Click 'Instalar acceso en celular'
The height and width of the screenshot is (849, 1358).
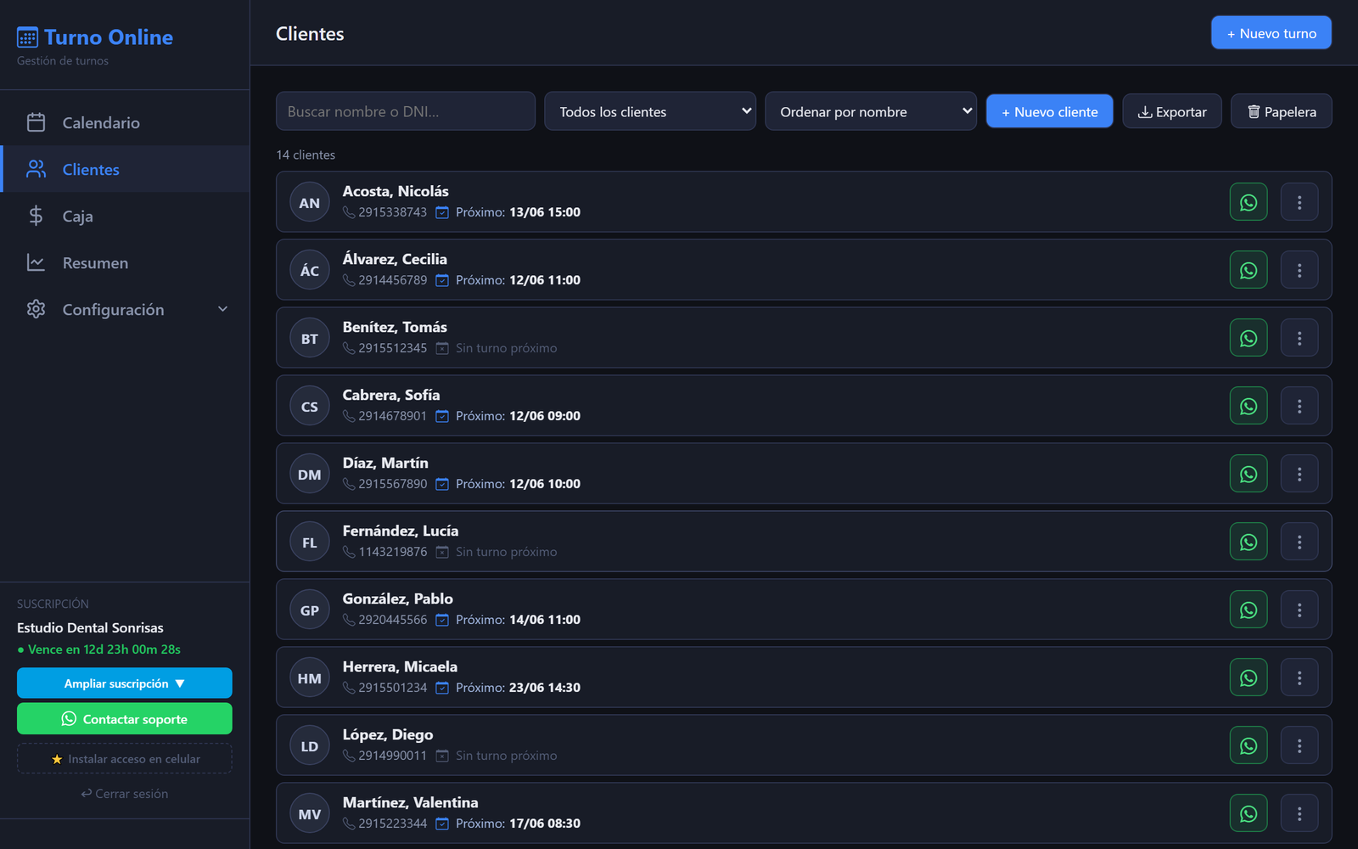coord(125,759)
